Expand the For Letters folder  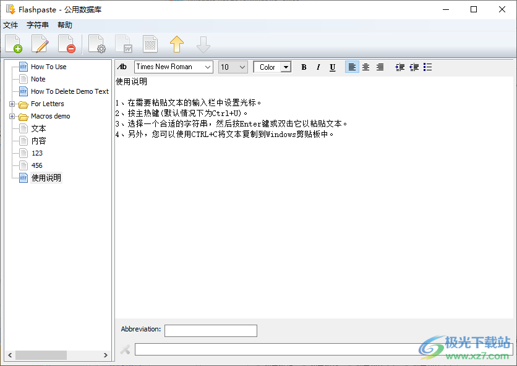tap(13, 104)
